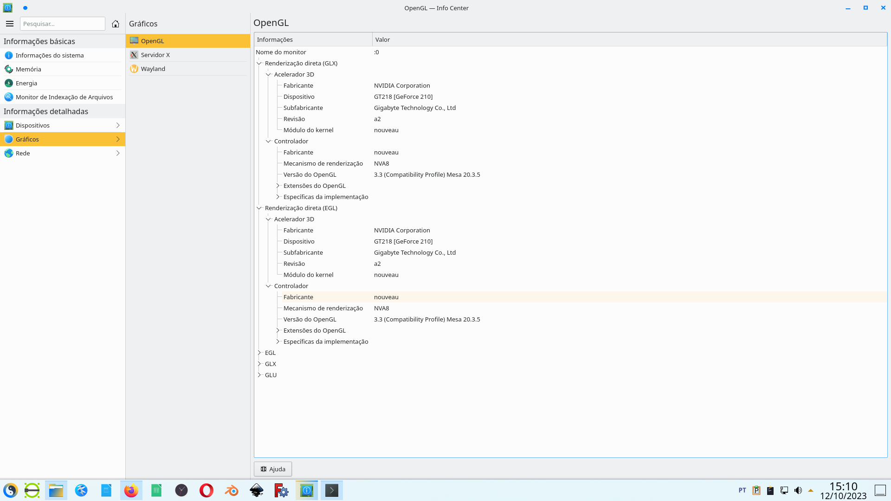The image size is (891, 501).
Task: Launch Inkscape from taskbar
Action: pyautogui.click(x=257, y=490)
